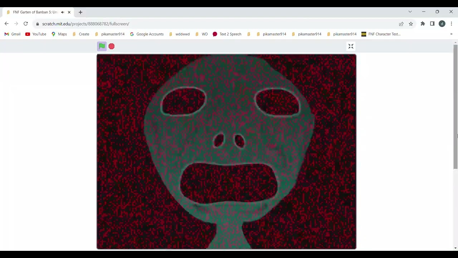
Task: Open the unlabeled Scratch bookmark icon
Action: pos(249,34)
